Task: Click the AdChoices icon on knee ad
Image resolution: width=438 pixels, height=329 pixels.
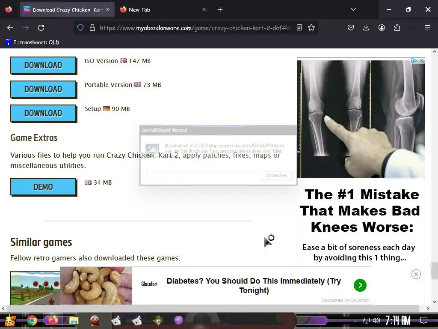Action: (414, 61)
